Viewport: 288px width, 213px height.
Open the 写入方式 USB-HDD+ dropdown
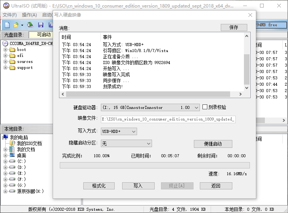[x=133, y=131]
